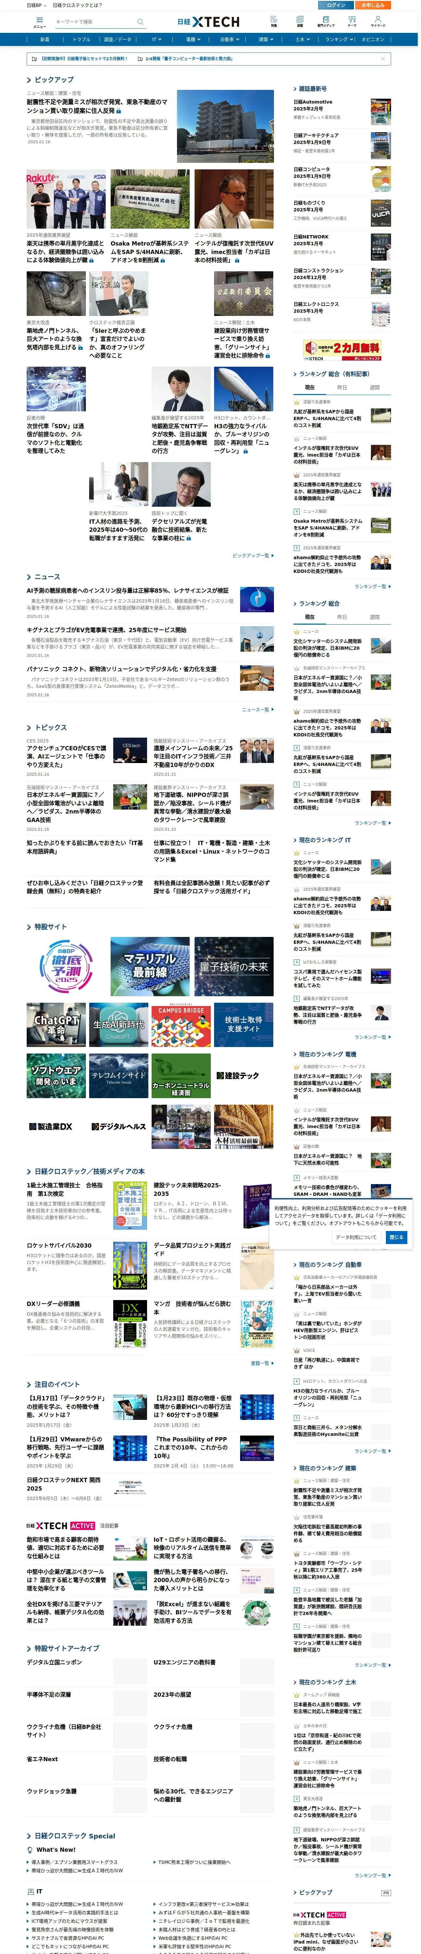421x1954 pixels.
Task: Open 書籍一覧 link
Action: [261, 1363]
